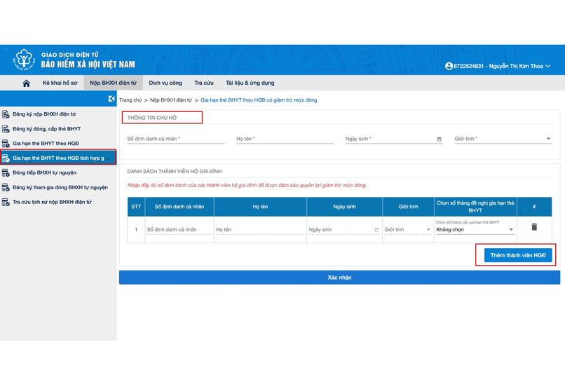Screen dimensions: 565x382
Task: Click the user account avatar icon
Action: tap(449, 66)
